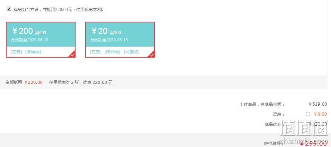Click red checkmark corner on ¥20 coupon
The width and height of the screenshot is (331, 147).
pyautogui.click(x=152, y=55)
